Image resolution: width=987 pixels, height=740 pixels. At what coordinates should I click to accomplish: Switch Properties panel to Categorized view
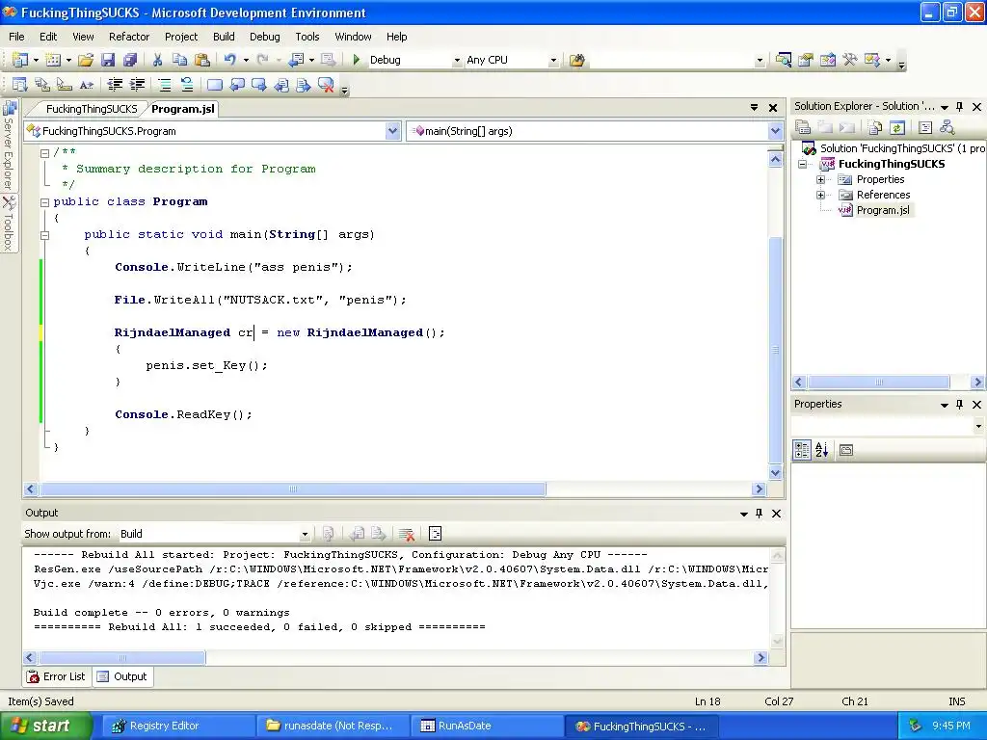(x=801, y=450)
